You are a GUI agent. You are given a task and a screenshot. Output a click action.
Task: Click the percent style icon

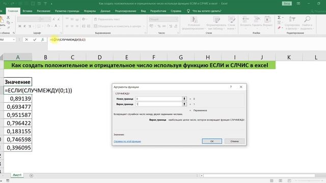[x=159, y=26]
